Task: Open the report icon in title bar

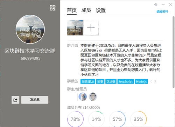Action: tap(156, 5)
